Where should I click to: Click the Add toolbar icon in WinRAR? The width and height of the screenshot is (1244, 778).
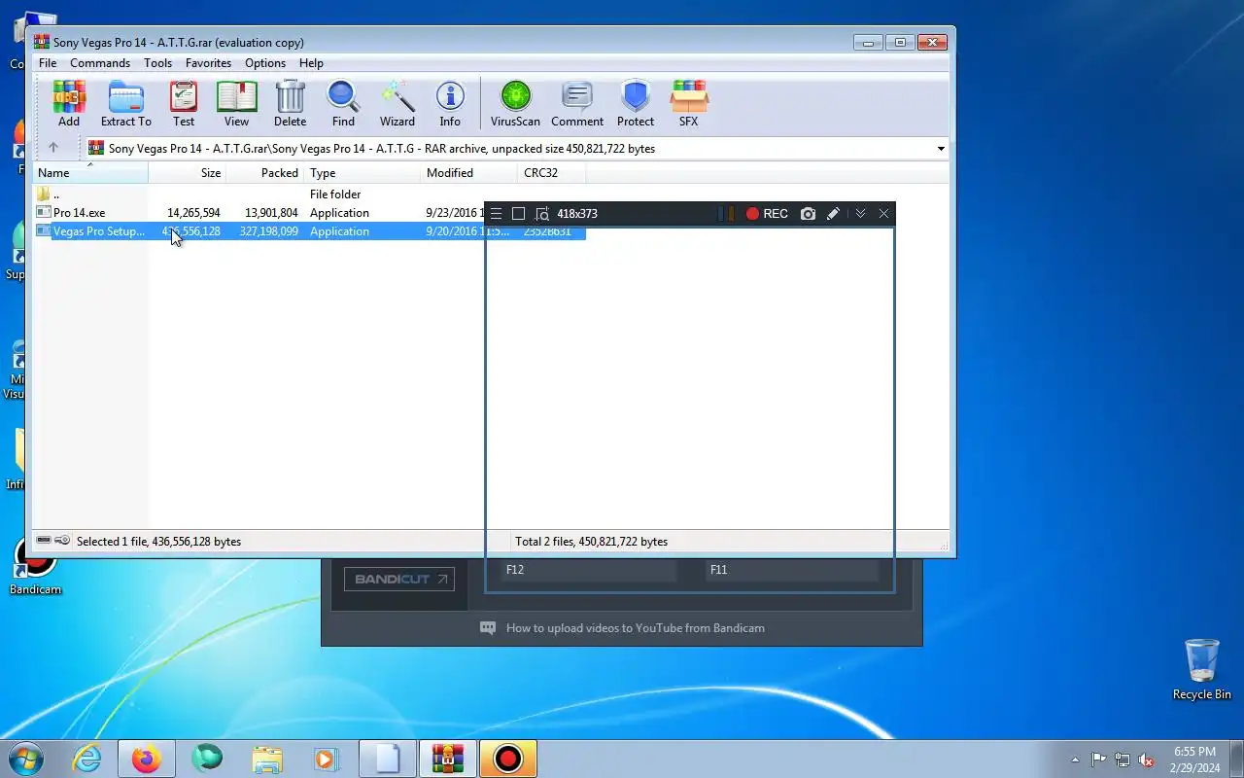pyautogui.click(x=69, y=104)
